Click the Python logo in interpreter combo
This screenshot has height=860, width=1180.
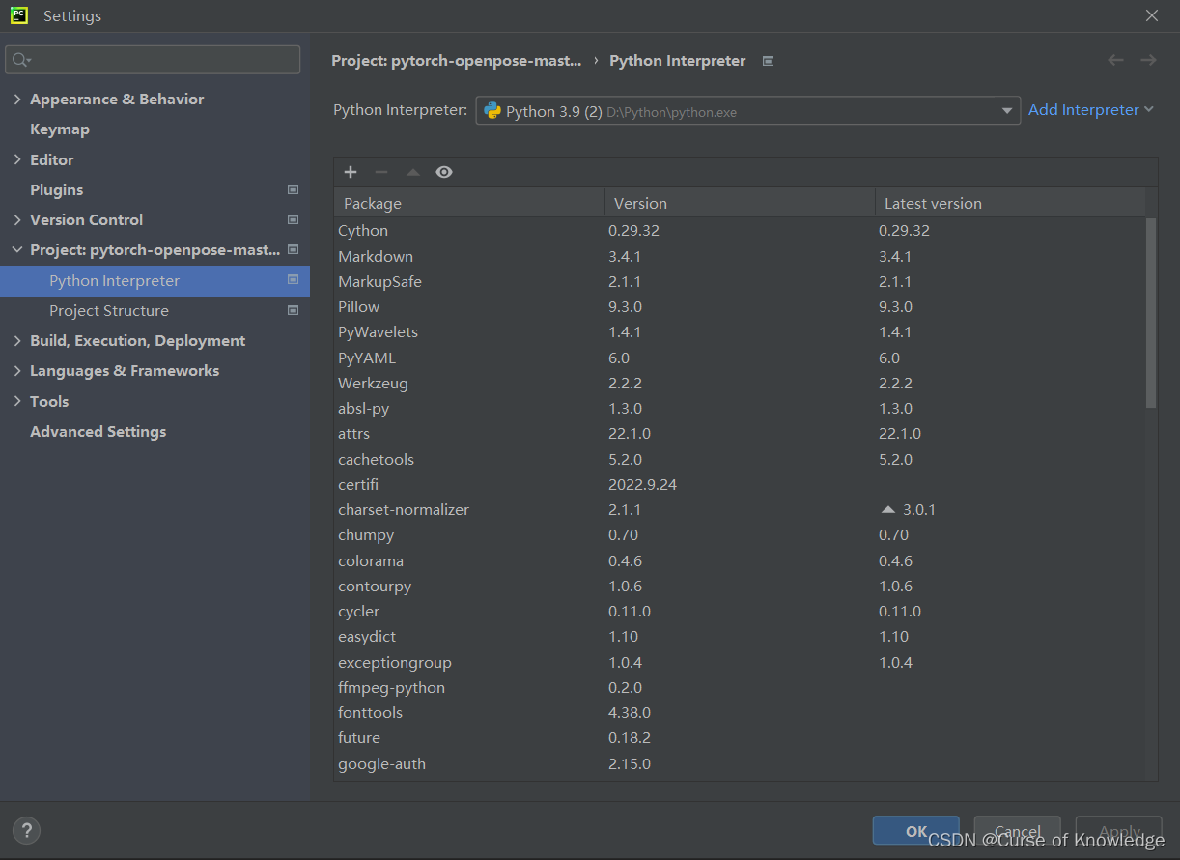[x=492, y=111]
